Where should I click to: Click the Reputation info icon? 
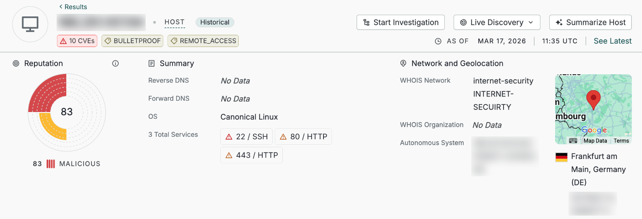pos(115,63)
